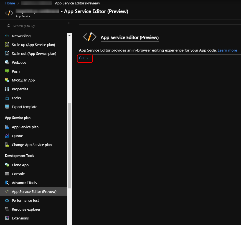Click the Locks padlock icon
This screenshot has height=225, width=241.
[7, 98]
